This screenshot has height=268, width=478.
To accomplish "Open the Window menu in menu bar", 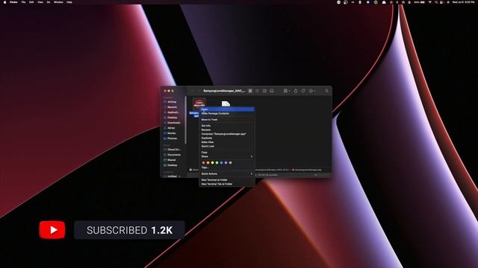I will [x=58, y=2].
